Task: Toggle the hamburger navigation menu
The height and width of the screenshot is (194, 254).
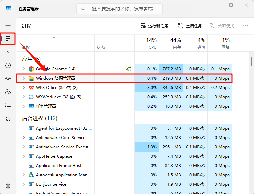Action: pos(8,25)
